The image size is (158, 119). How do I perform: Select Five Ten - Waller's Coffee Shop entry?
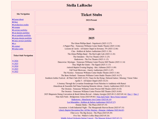click(91, 116)
